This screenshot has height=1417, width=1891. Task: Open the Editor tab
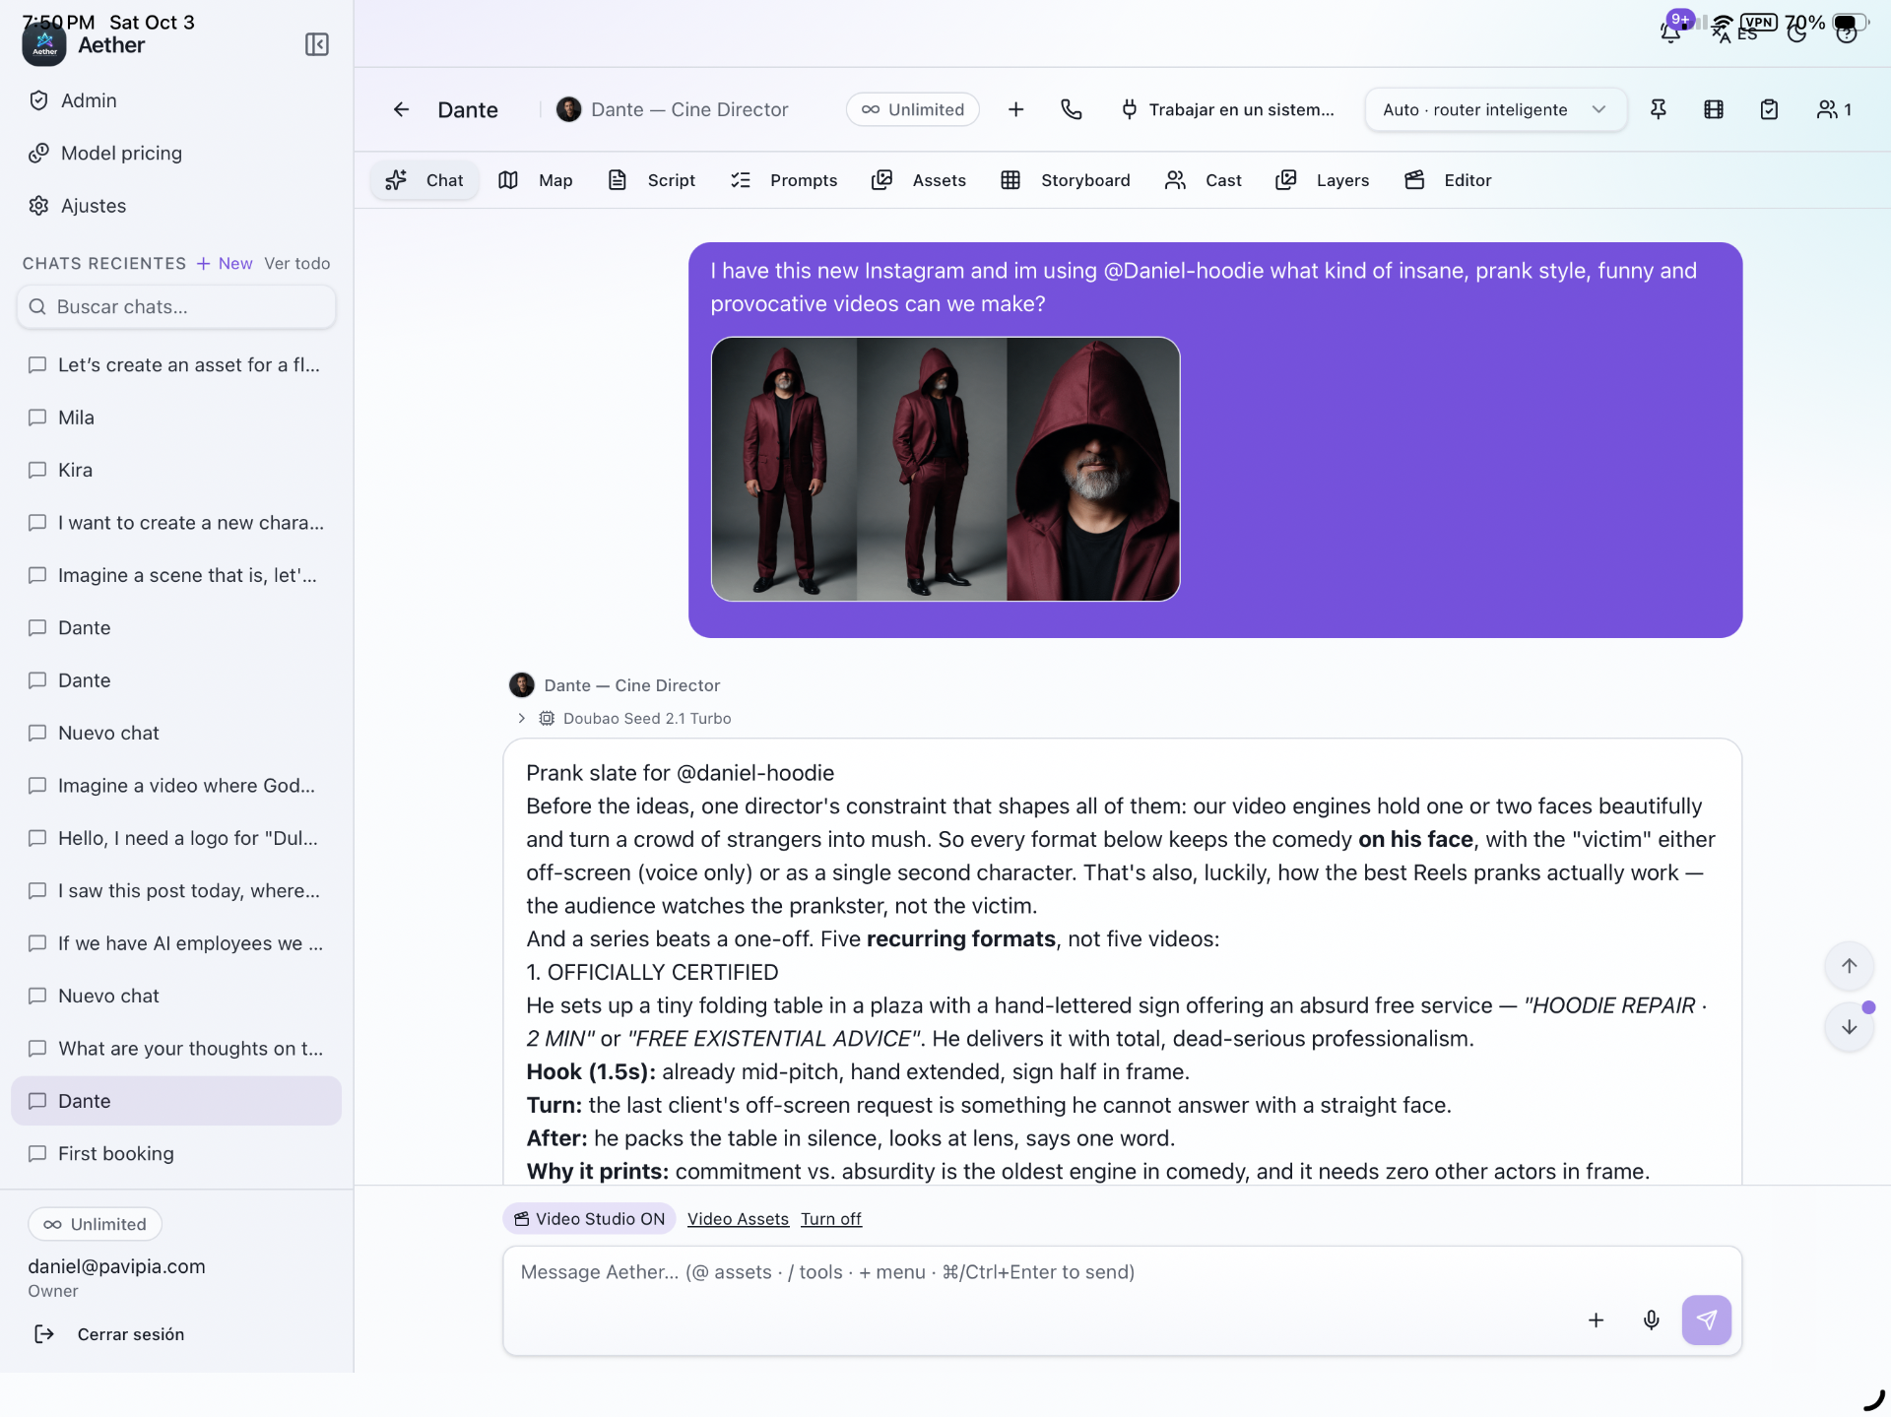point(1448,180)
